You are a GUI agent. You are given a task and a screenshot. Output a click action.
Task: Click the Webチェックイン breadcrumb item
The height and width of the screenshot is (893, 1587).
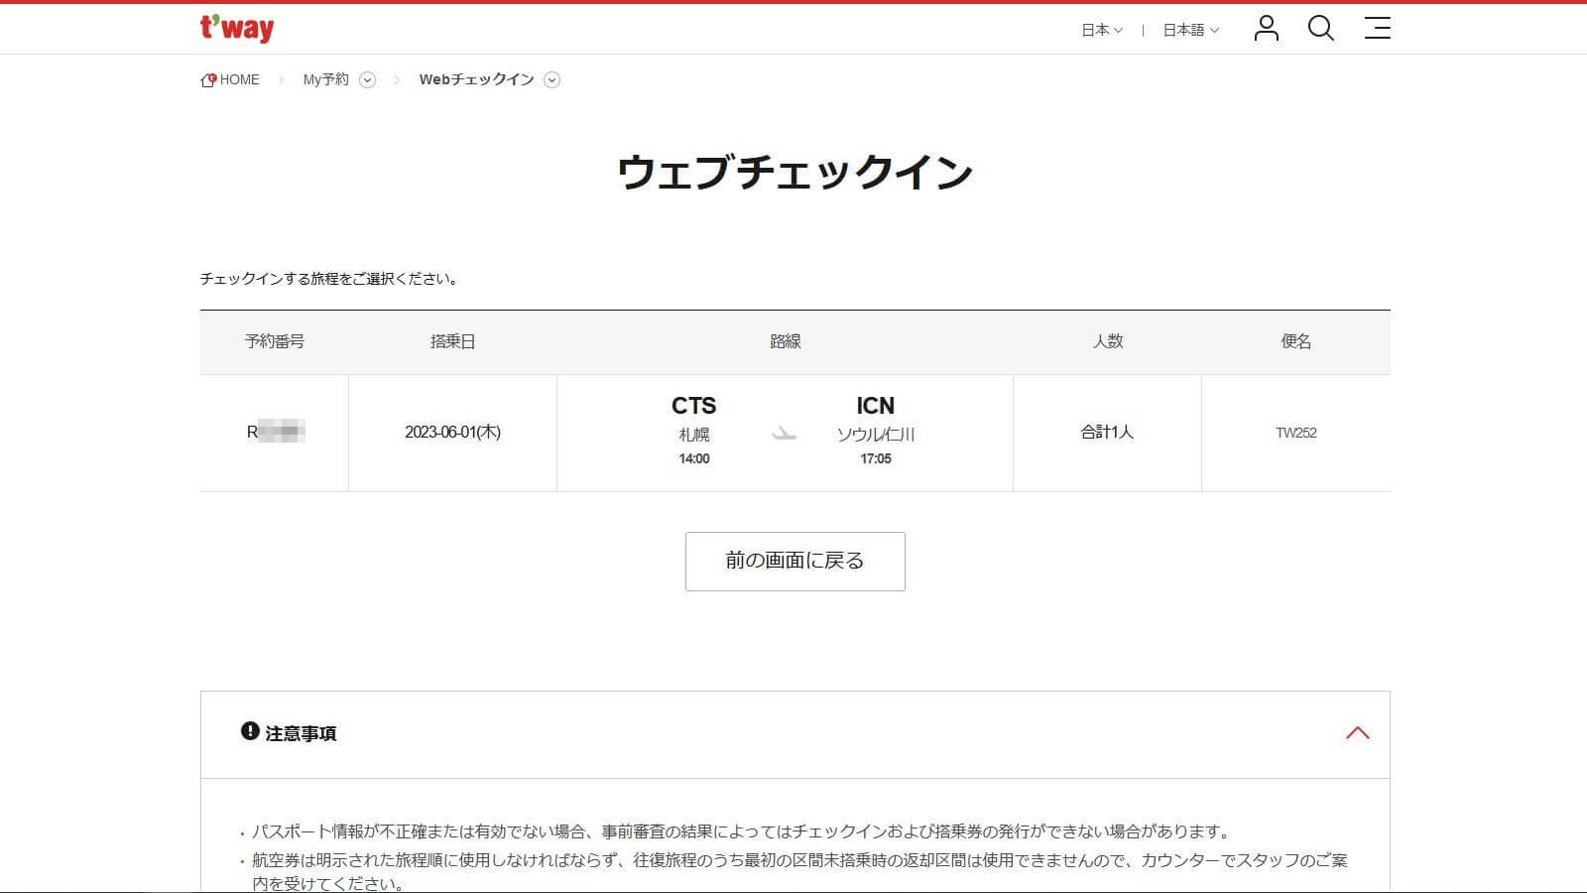(x=476, y=78)
